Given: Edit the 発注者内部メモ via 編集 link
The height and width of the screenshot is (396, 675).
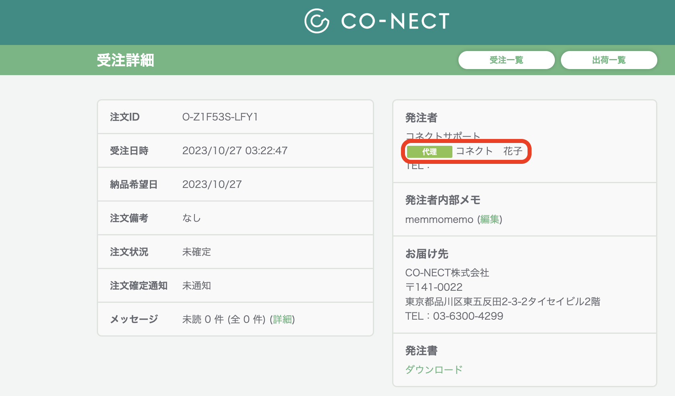Looking at the screenshot, I should tap(490, 219).
